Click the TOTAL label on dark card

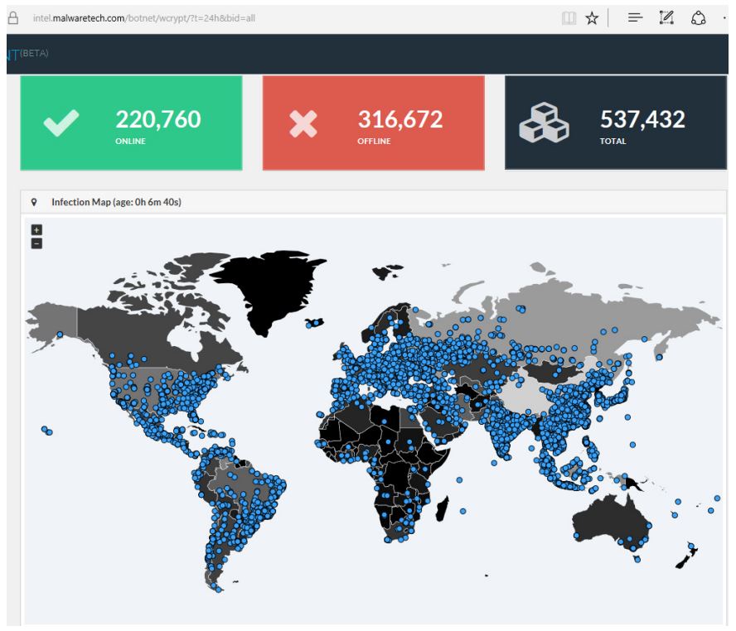(x=613, y=141)
